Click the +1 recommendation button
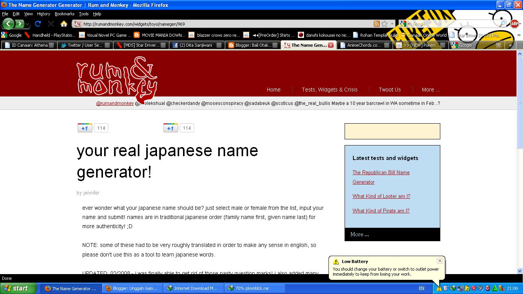 pos(85,128)
